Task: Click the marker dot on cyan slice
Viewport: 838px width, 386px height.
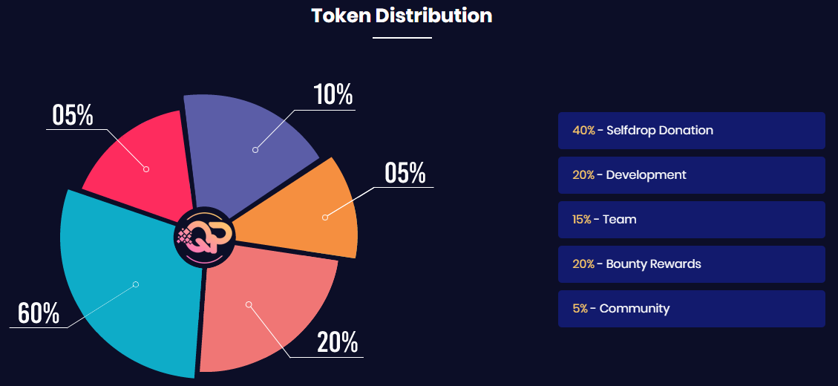Action: 136,284
